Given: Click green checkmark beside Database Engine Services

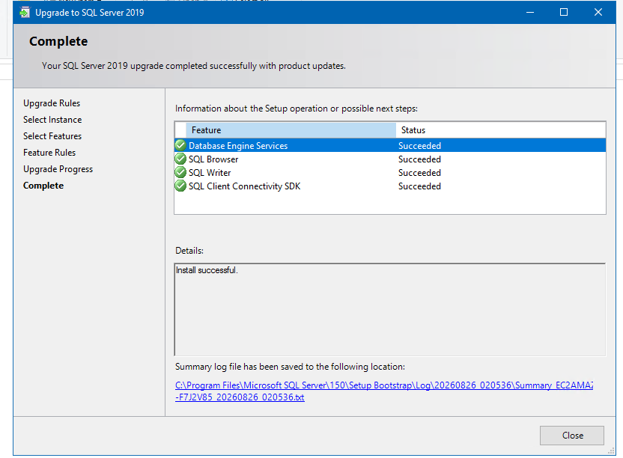Looking at the screenshot, I should coord(180,145).
